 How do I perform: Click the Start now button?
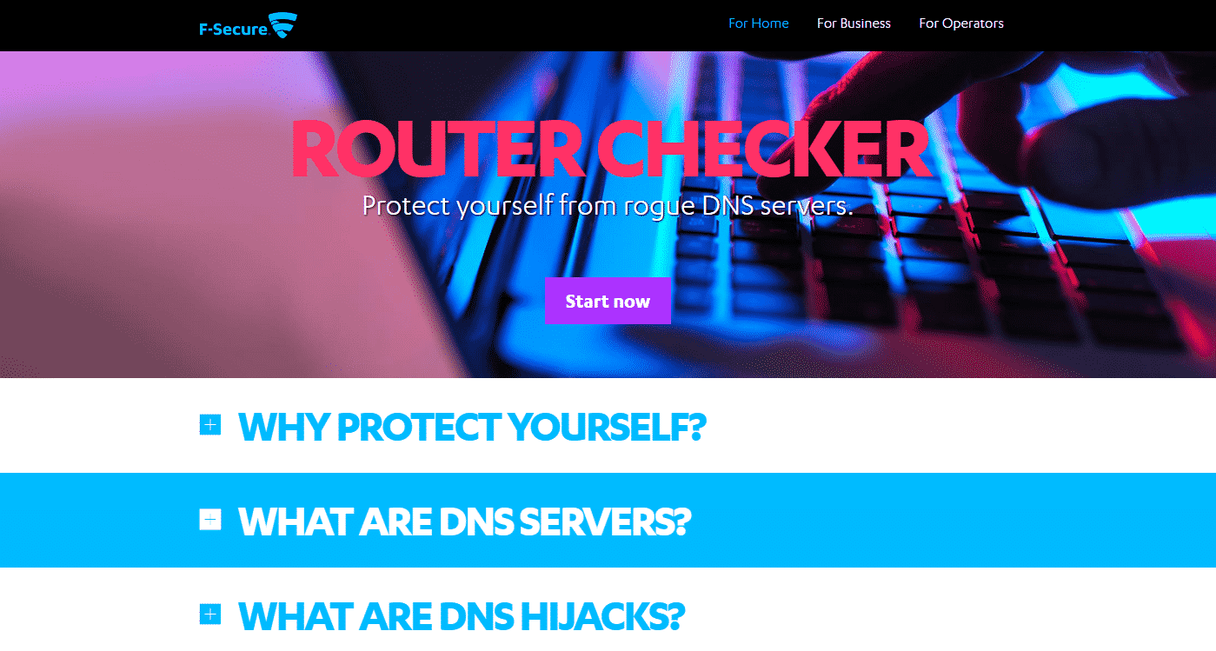pyautogui.click(x=608, y=301)
